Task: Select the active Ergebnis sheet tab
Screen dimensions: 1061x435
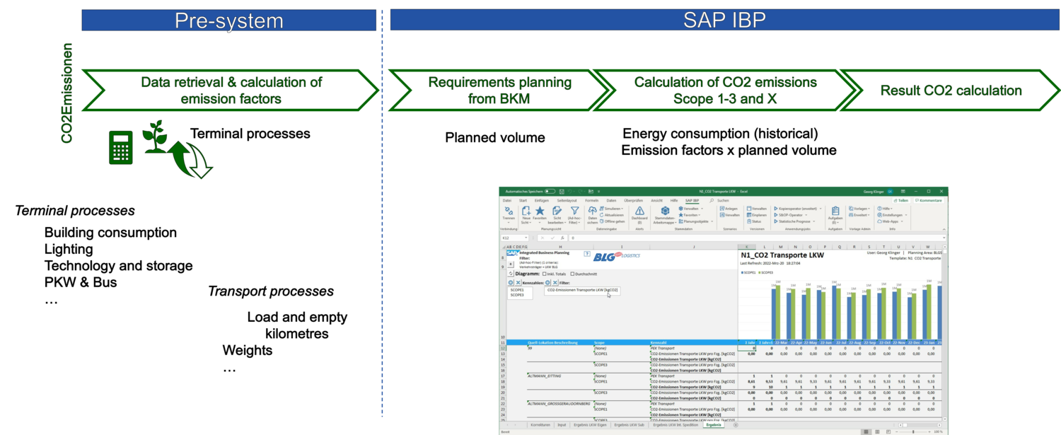Action: 714,425
